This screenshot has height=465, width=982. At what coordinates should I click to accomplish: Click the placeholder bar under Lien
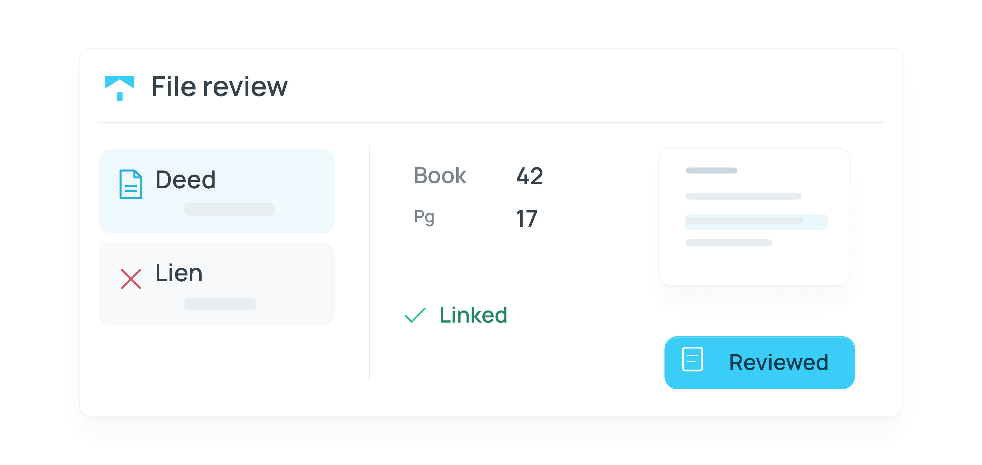pos(220,304)
